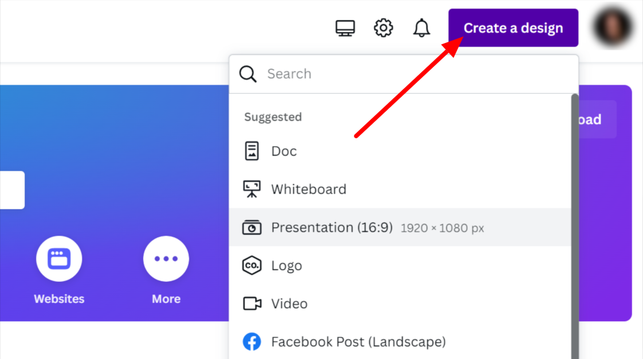The height and width of the screenshot is (359, 643).
Task: Click the search magnifier icon
Action: (248, 74)
